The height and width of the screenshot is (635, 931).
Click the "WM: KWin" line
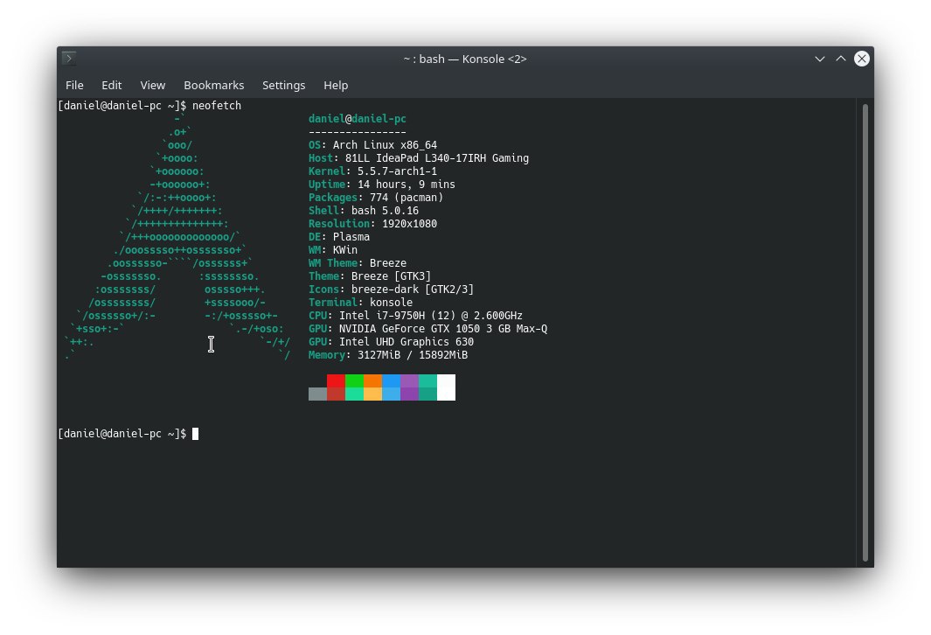click(333, 249)
